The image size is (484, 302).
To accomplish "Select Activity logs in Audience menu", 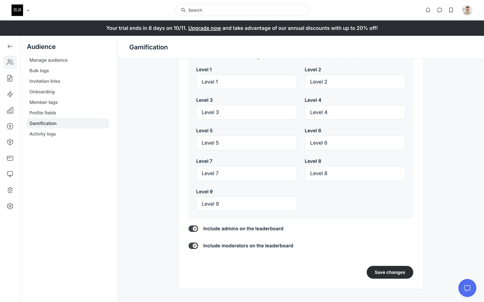I will [43, 134].
